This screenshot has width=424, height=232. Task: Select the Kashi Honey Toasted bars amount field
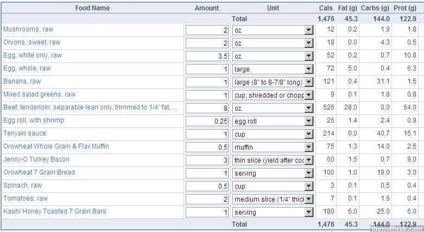click(x=207, y=212)
